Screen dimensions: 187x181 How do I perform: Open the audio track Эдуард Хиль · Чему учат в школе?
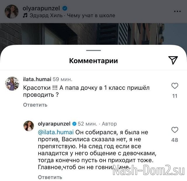[x=72, y=16]
